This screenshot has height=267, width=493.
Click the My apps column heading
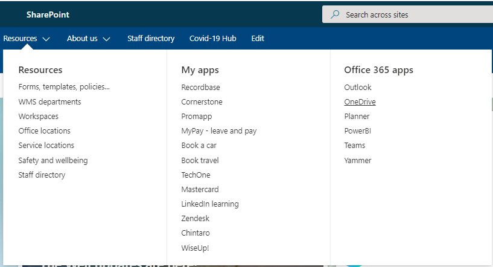click(x=200, y=70)
